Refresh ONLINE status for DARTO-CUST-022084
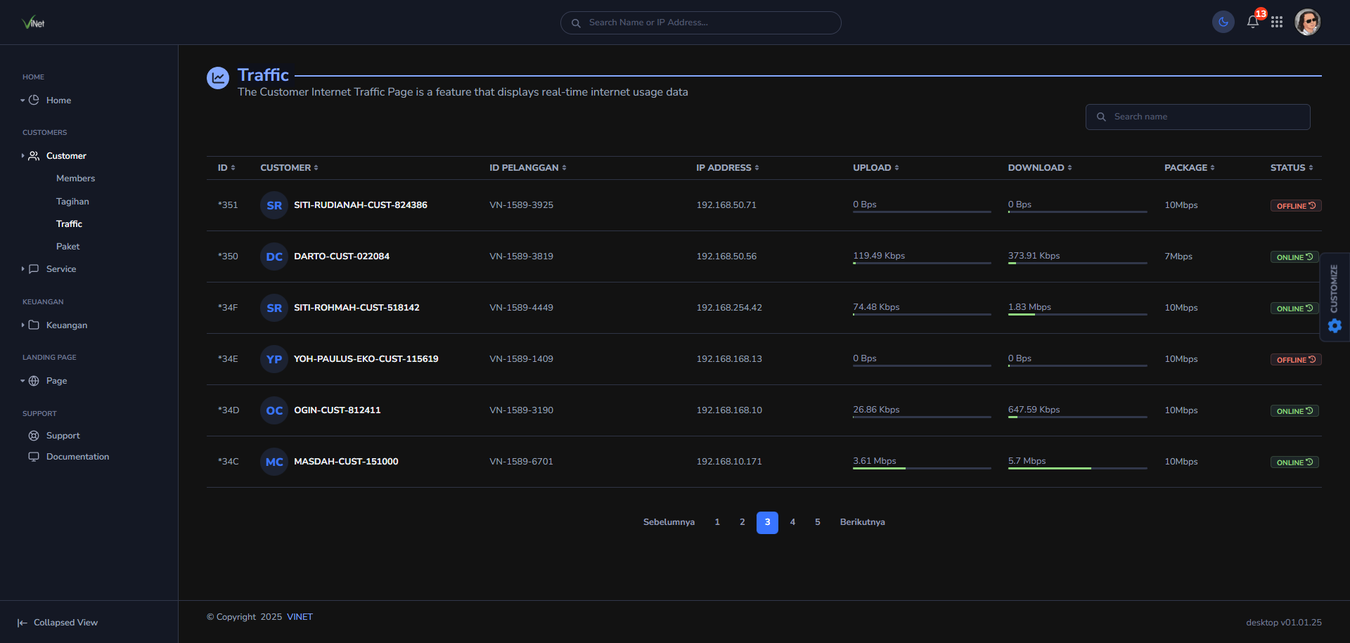Viewport: 1350px width, 643px height. 1309,256
